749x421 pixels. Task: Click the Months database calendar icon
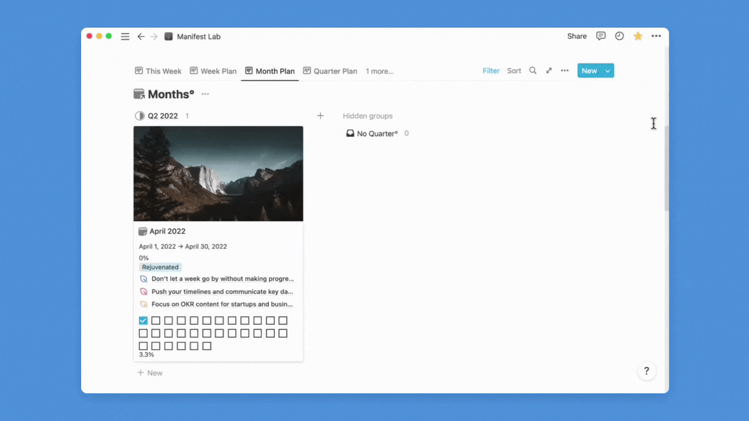(x=139, y=94)
